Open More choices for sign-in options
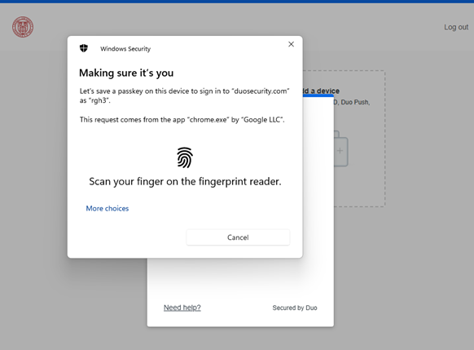This screenshot has height=350, width=474. click(108, 208)
